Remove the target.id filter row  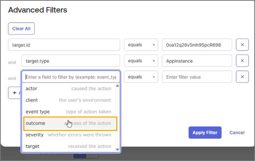click(242, 45)
